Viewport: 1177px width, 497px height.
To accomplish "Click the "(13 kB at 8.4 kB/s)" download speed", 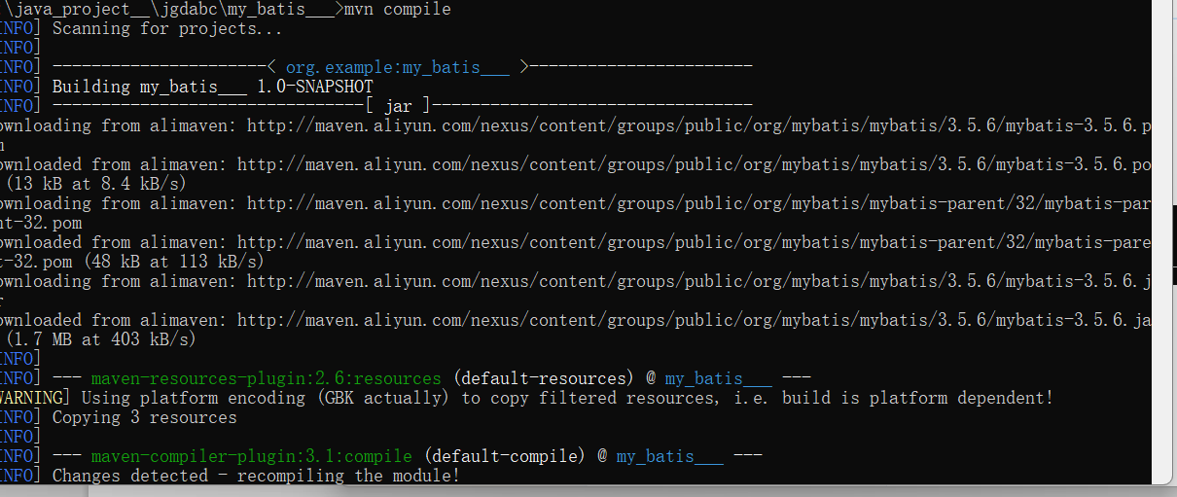I will click(x=96, y=184).
